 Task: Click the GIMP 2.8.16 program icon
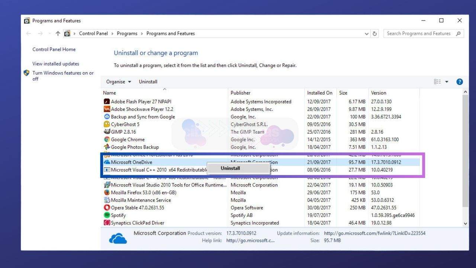[x=107, y=132]
